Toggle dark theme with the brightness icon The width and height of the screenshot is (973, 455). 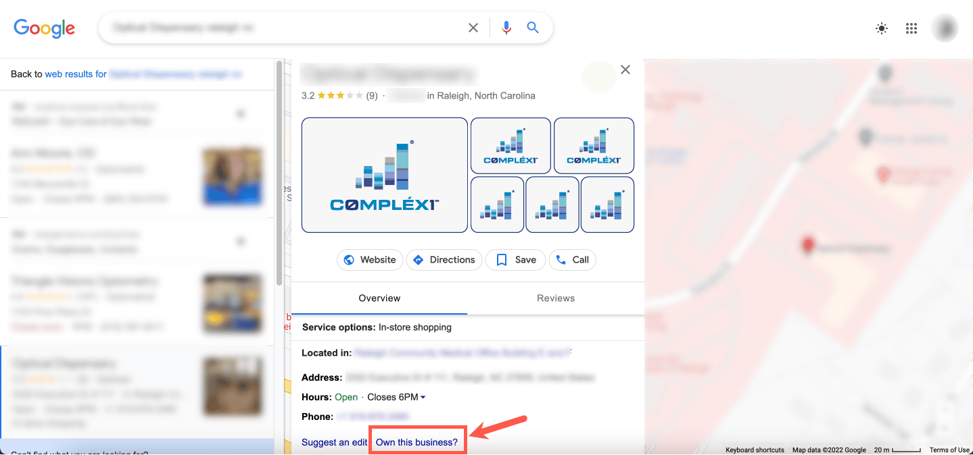881,28
